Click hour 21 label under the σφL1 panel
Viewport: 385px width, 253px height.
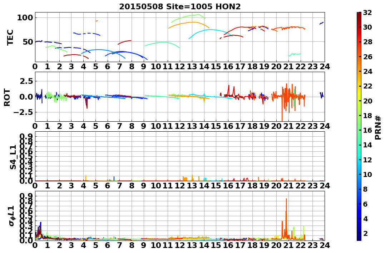(x=288, y=245)
